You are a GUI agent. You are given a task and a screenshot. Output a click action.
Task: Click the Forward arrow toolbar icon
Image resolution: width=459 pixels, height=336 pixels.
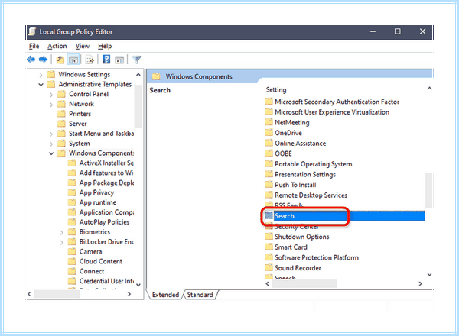[x=43, y=60]
